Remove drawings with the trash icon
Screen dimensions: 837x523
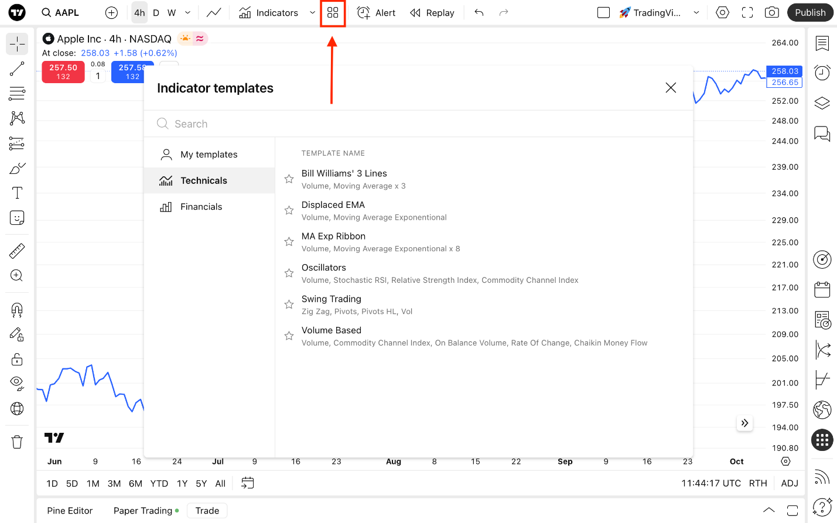[17, 442]
